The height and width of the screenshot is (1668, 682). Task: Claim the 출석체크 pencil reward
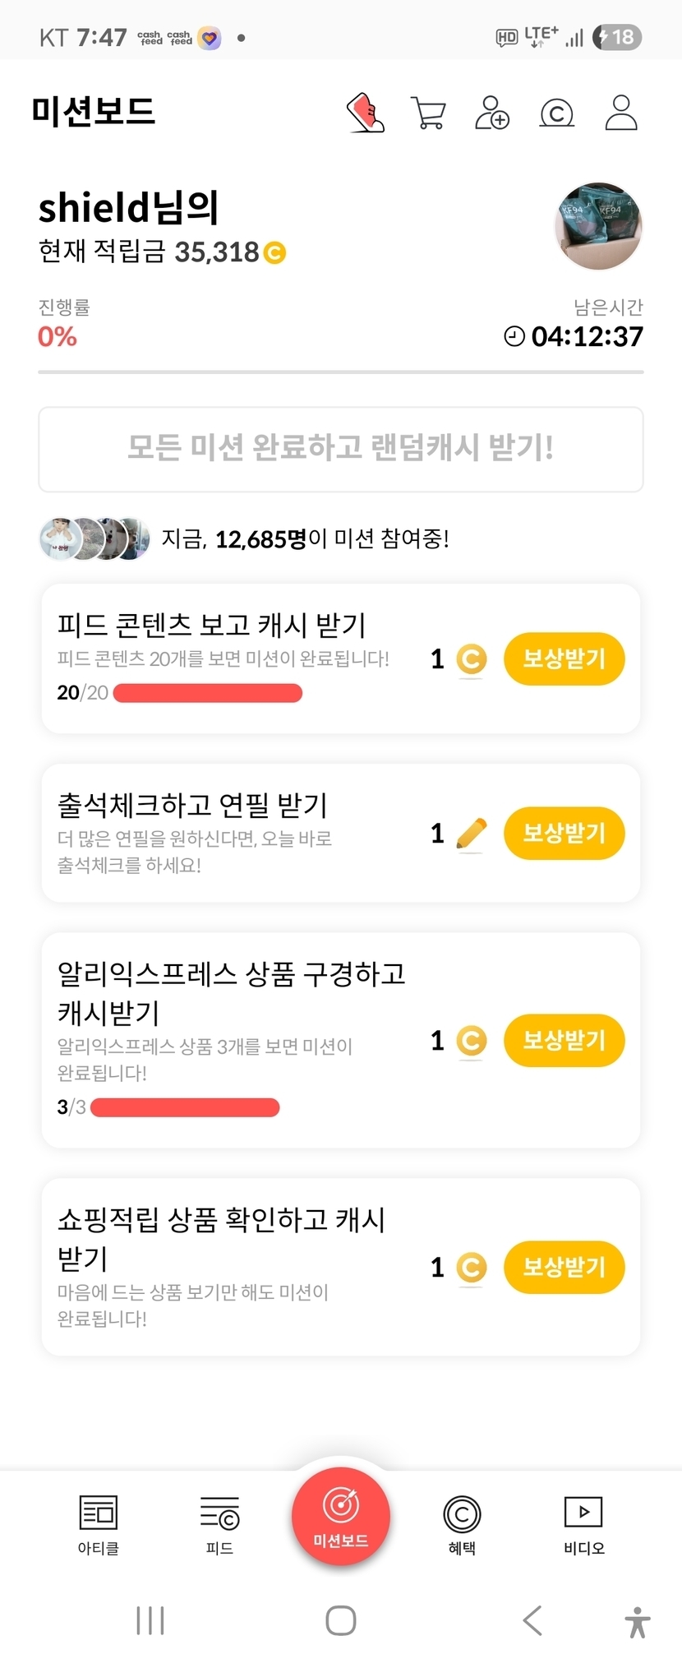[x=564, y=833]
